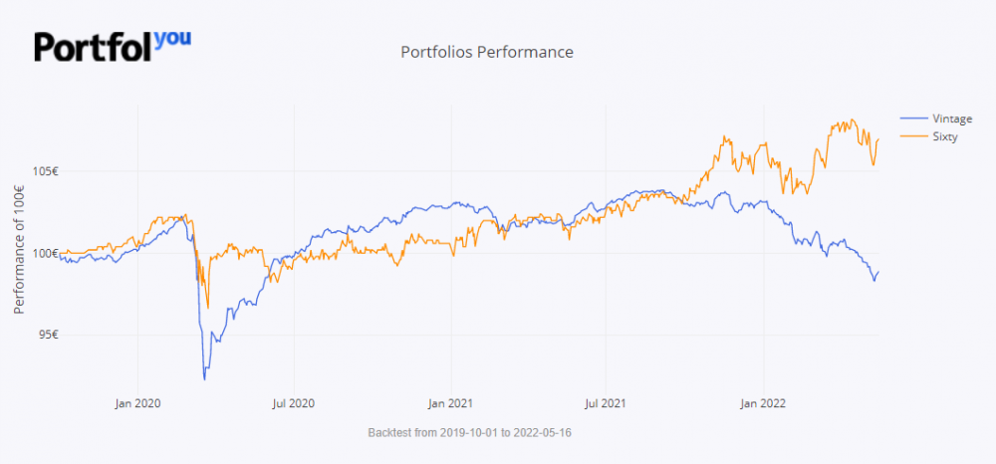Click the lowest point of the blue Vintage line
Image resolution: width=996 pixels, height=464 pixels.
(x=204, y=379)
